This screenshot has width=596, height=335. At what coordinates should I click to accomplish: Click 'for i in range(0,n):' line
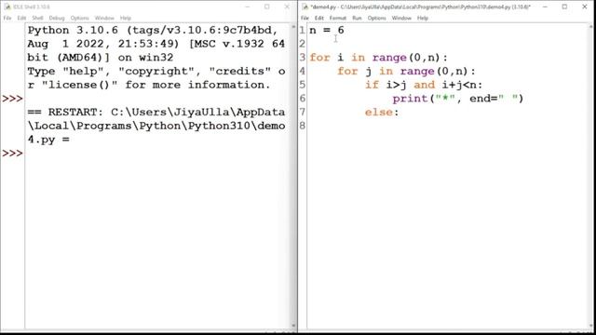(x=379, y=58)
